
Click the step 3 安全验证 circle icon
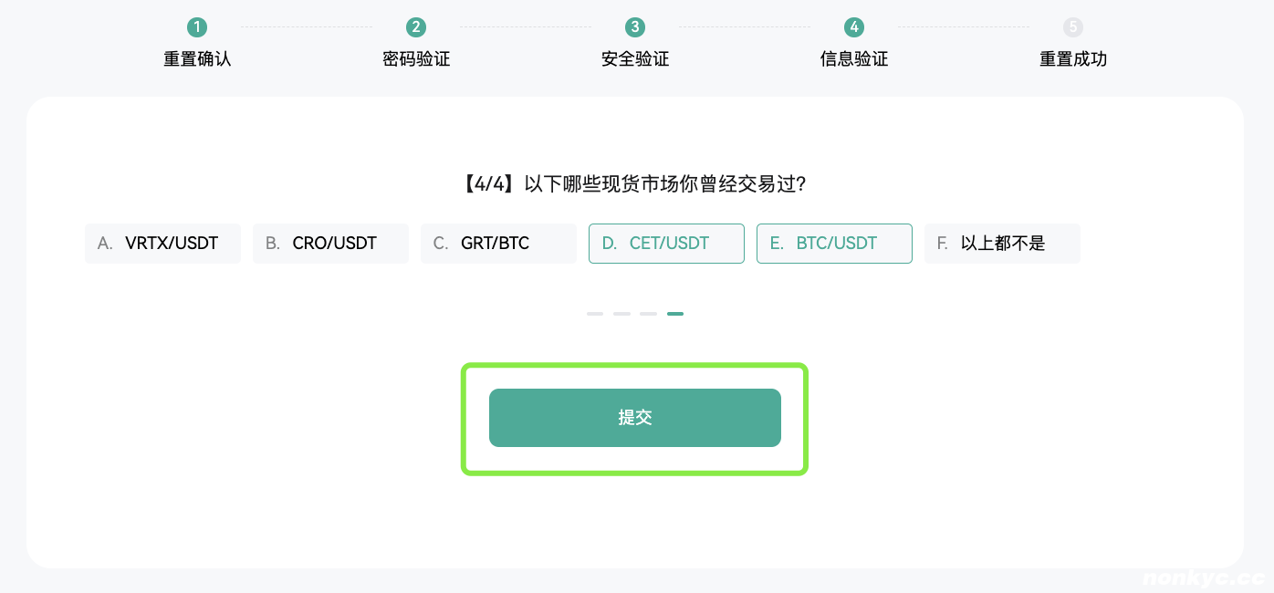635,27
